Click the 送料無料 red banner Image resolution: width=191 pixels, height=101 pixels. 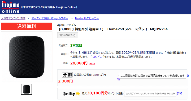pyautogui.click(x=27, y=26)
